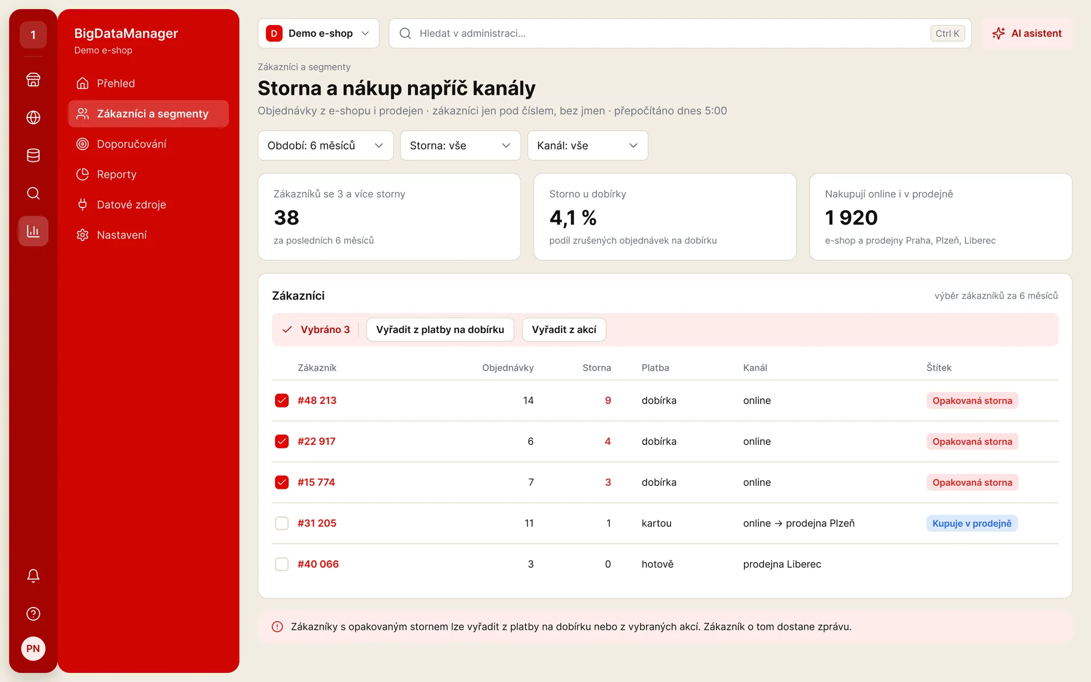Click the AI asistent button
Image resolution: width=1091 pixels, height=682 pixels.
[1027, 34]
